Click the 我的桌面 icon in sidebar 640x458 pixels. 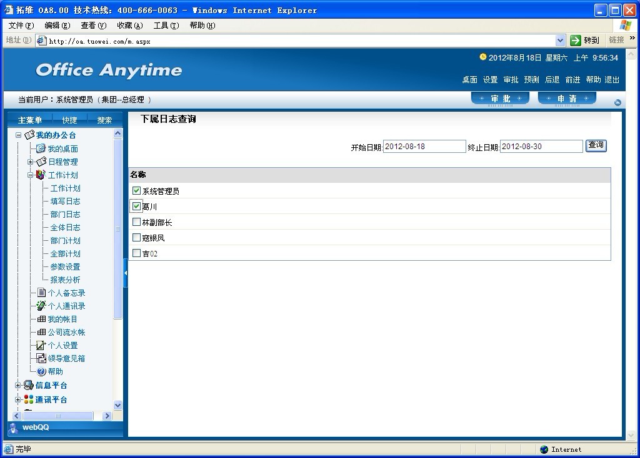41,149
